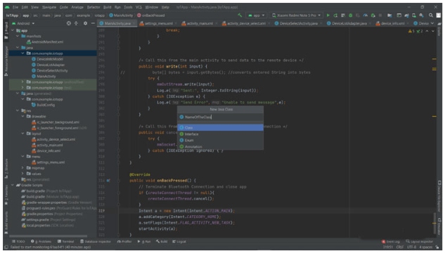Click the project panel settings gear icon

[85, 23]
